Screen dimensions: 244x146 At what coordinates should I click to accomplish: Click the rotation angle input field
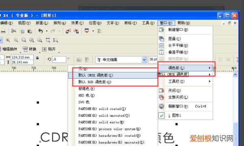(59, 60)
